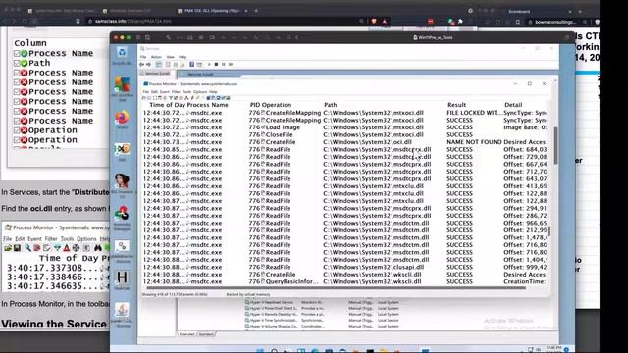
Task: Click Stop Service square icon in Services toolbar
Action: pos(216,64)
